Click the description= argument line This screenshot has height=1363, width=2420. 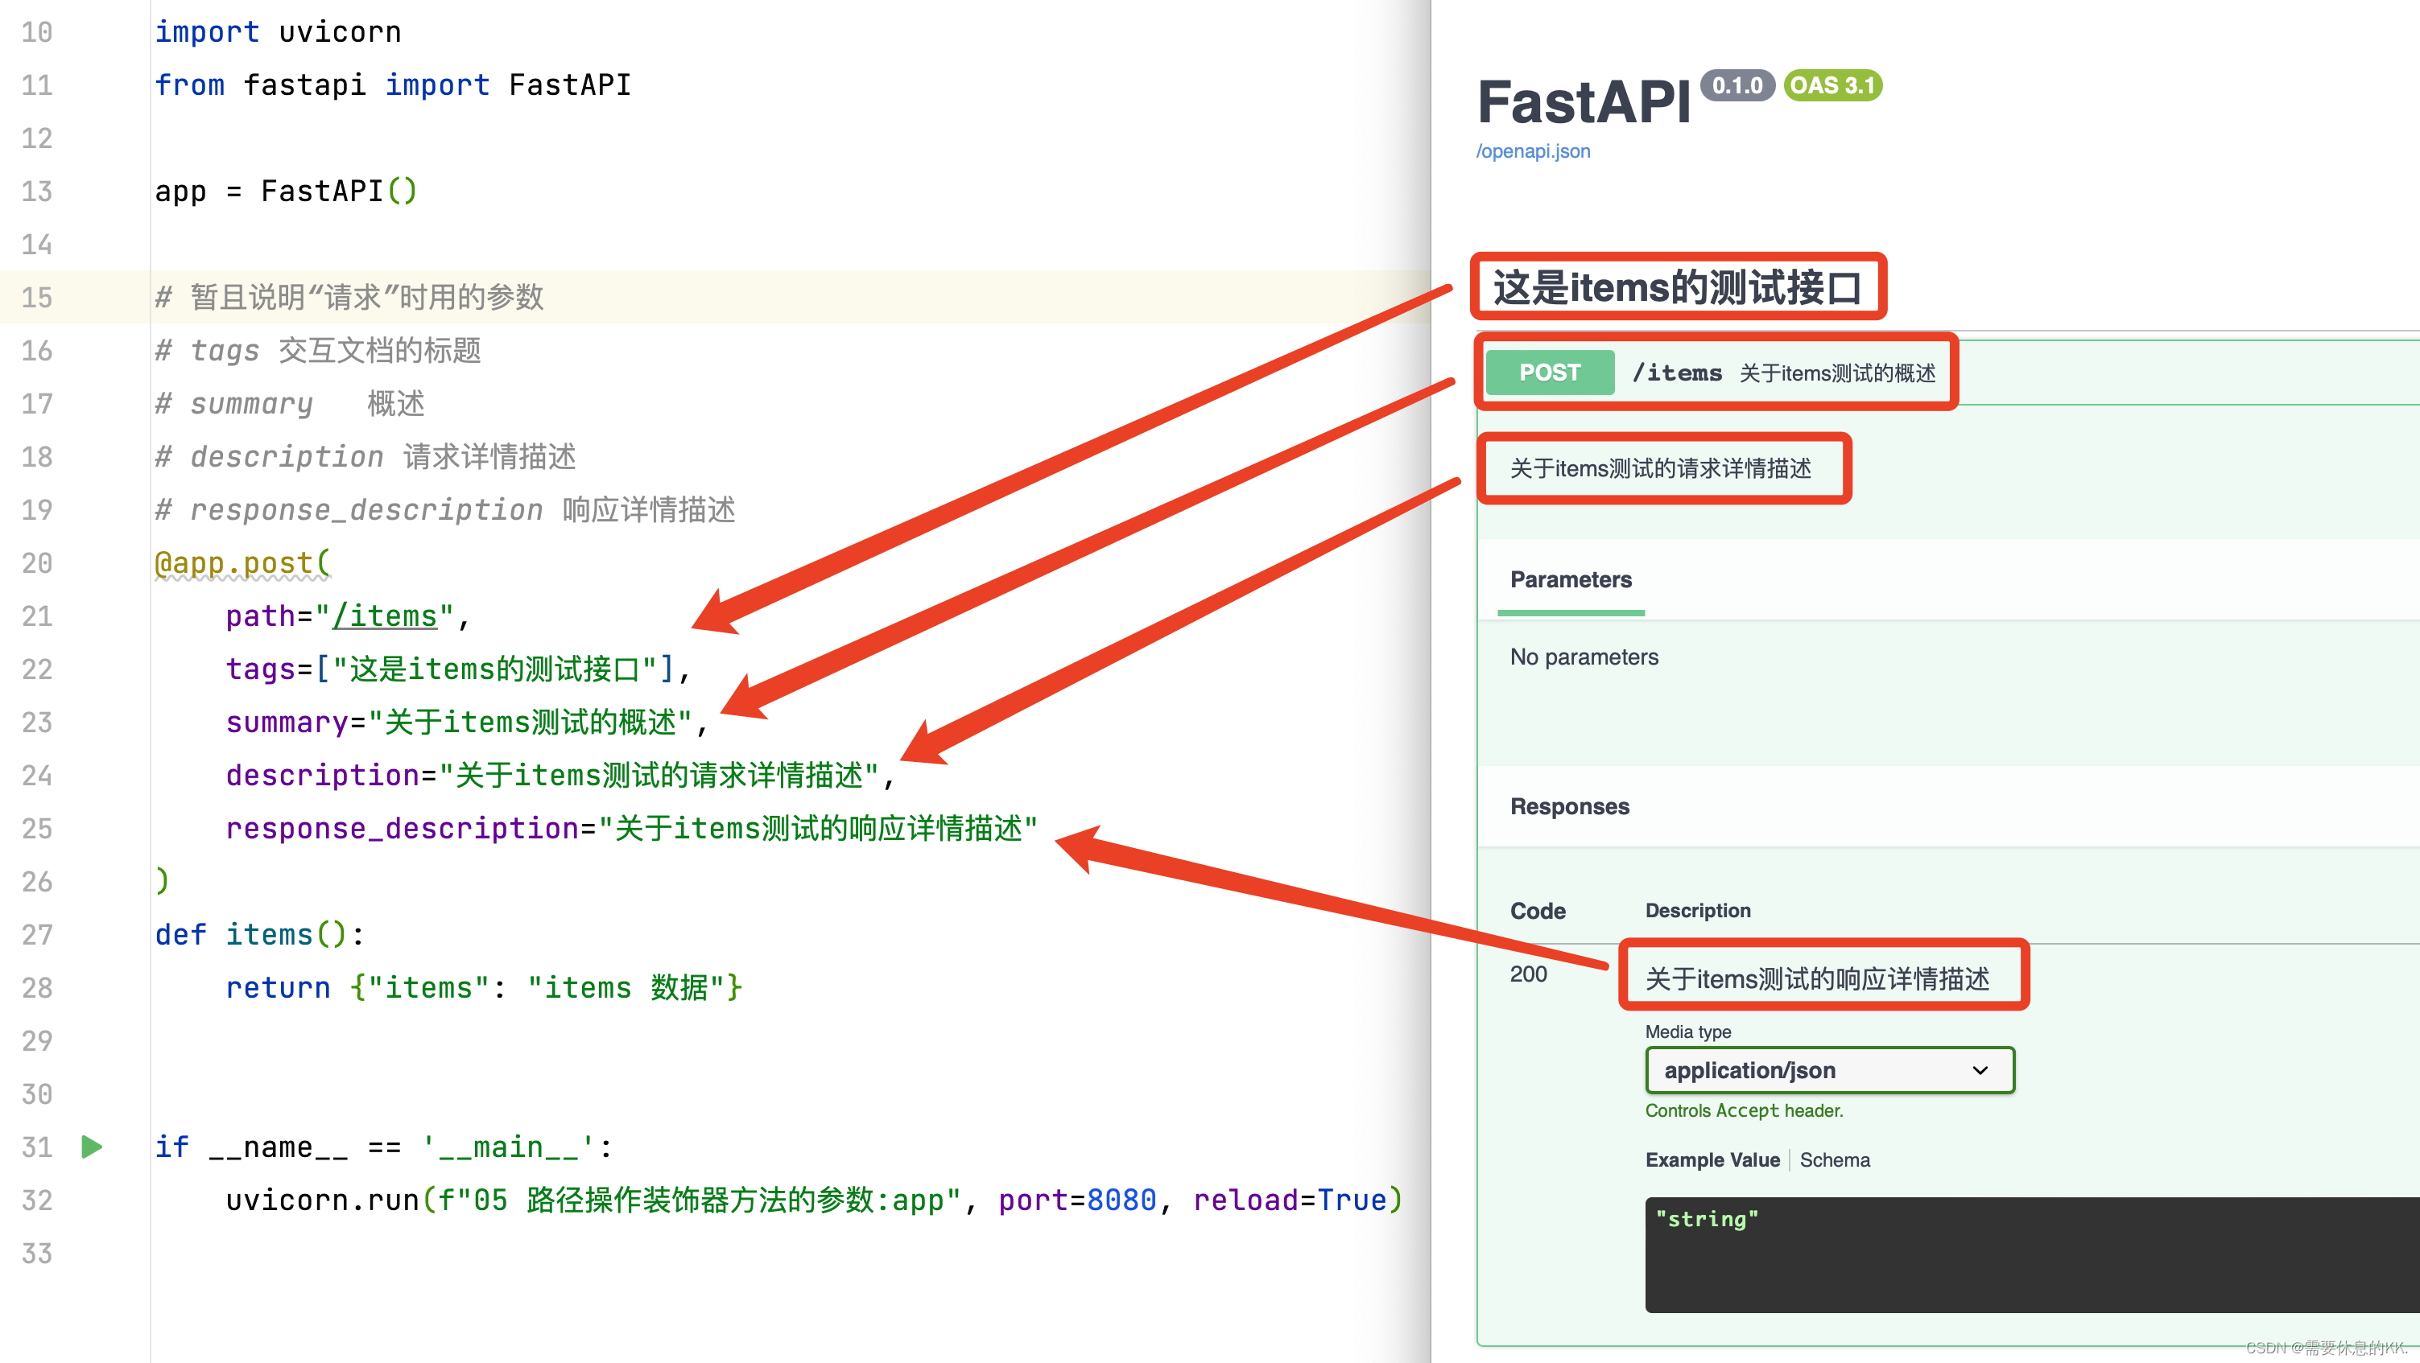coord(560,776)
